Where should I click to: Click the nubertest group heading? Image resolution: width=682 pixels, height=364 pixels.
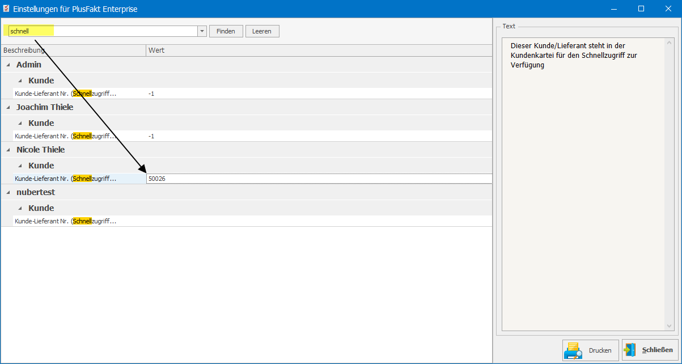[x=36, y=192]
